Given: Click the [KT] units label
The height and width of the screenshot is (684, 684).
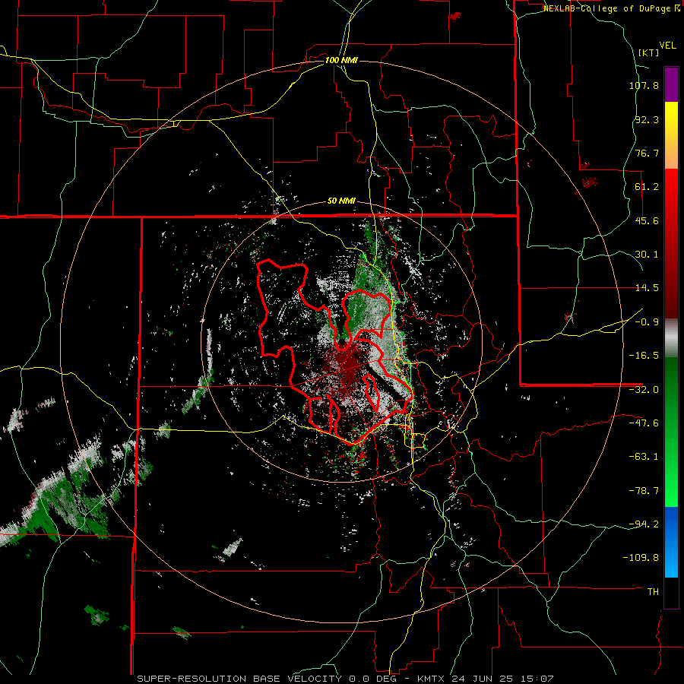Looking at the screenshot, I should (x=649, y=52).
